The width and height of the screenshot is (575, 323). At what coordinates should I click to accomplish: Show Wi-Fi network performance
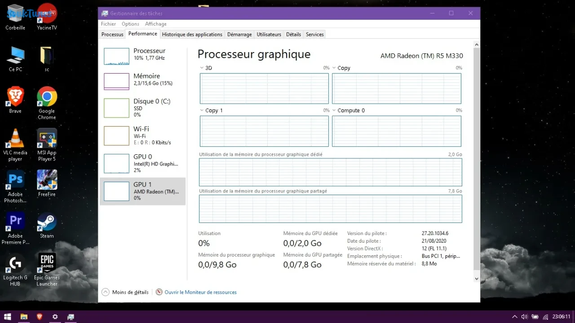click(142, 135)
